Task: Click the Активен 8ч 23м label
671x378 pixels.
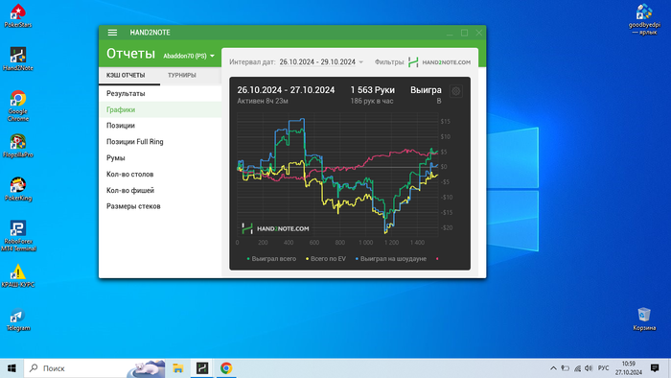Action: (x=263, y=101)
